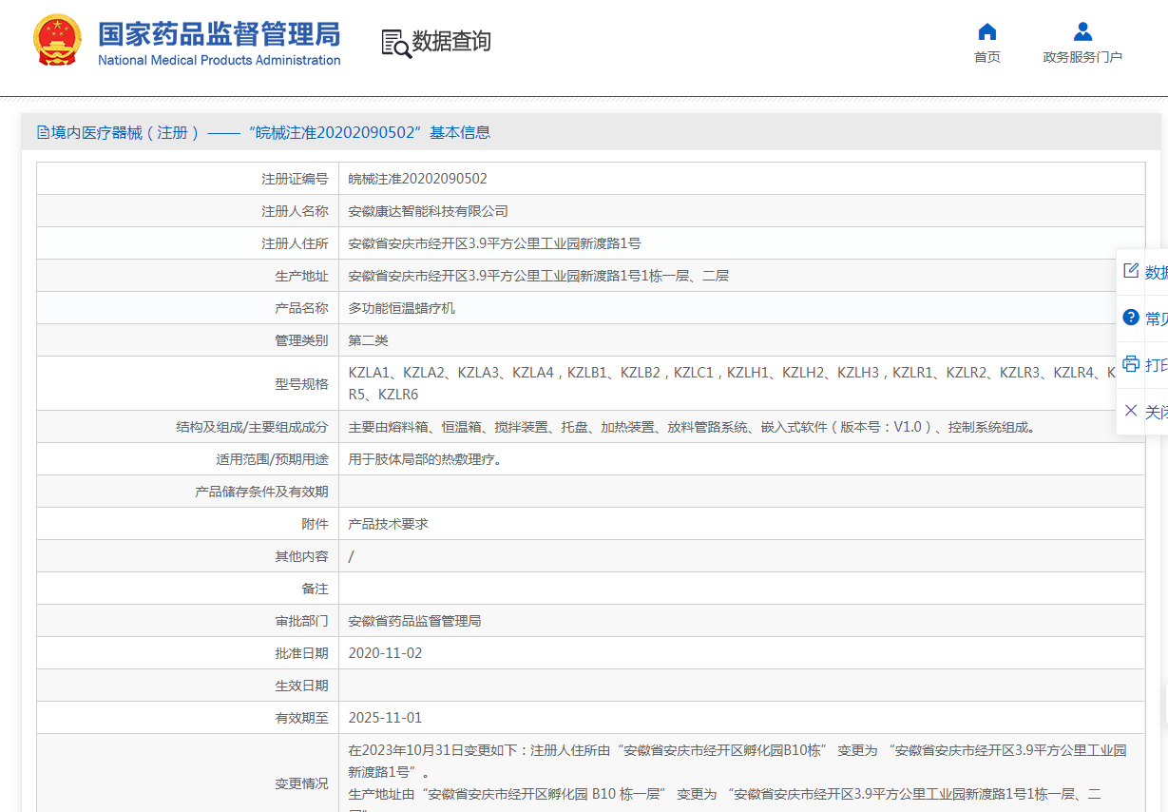
Task: Click 用于肢体局部的热敷理疗 intended use text
Action: [x=425, y=459]
